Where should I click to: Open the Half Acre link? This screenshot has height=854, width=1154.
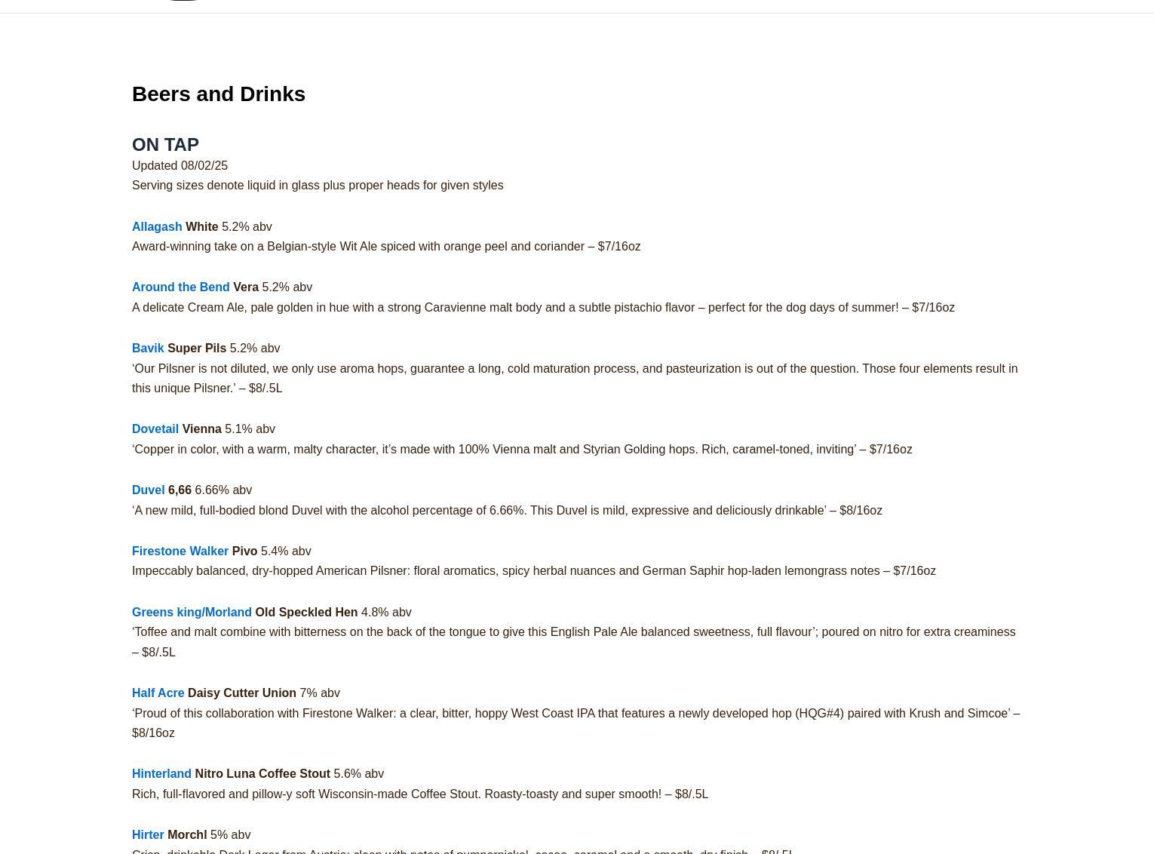click(158, 693)
